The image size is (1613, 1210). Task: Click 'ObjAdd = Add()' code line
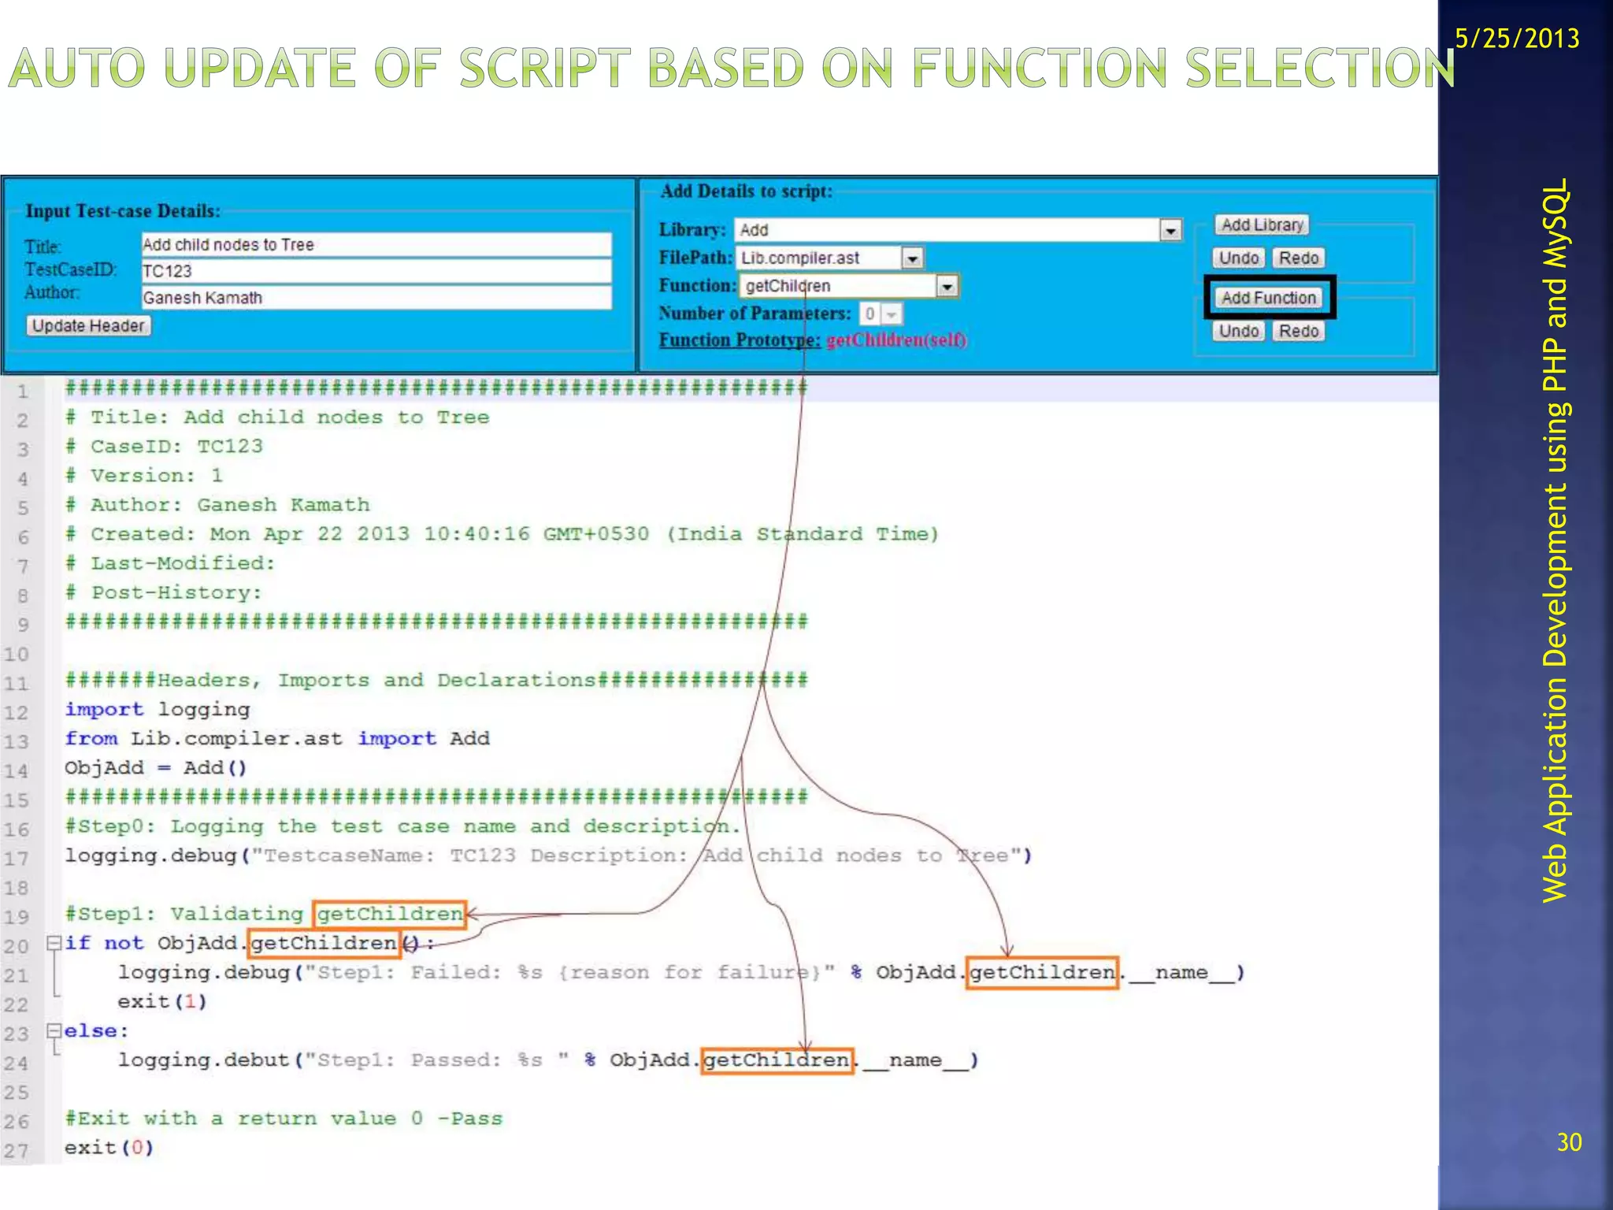(156, 768)
